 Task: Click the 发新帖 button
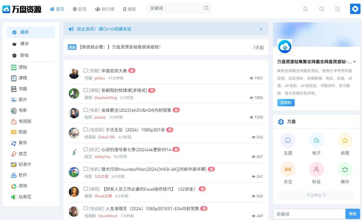(x=286, y=103)
